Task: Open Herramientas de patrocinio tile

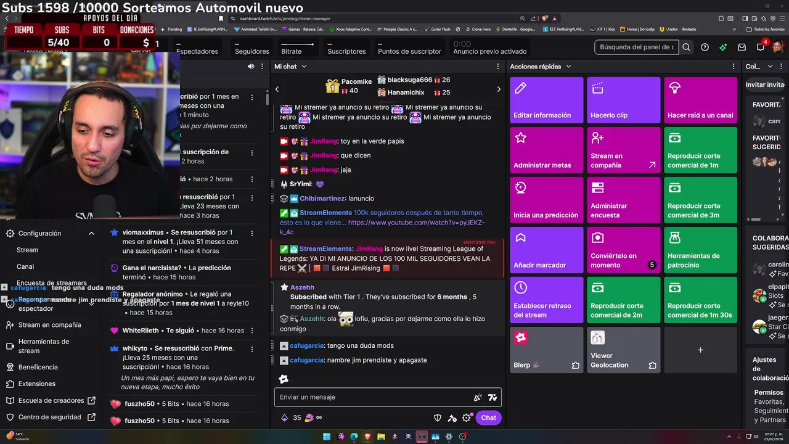Action: tap(700, 250)
